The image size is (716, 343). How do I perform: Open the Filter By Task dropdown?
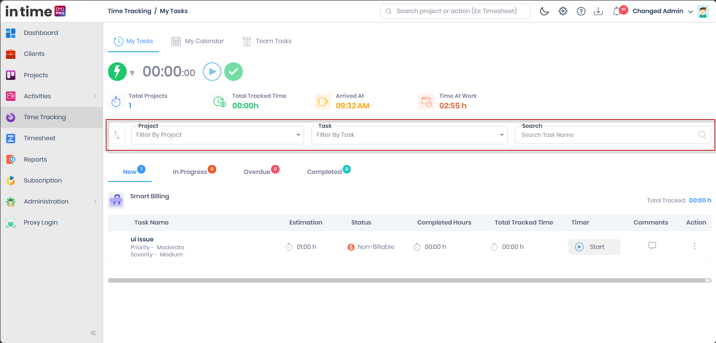pyautogui.click(x=409, y=135)
